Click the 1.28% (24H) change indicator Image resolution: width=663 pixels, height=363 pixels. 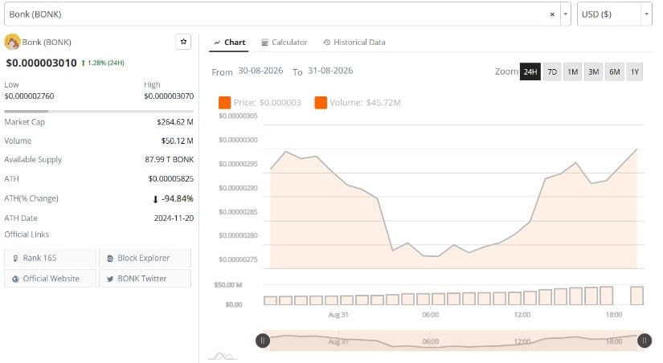(x=103, y=63)
